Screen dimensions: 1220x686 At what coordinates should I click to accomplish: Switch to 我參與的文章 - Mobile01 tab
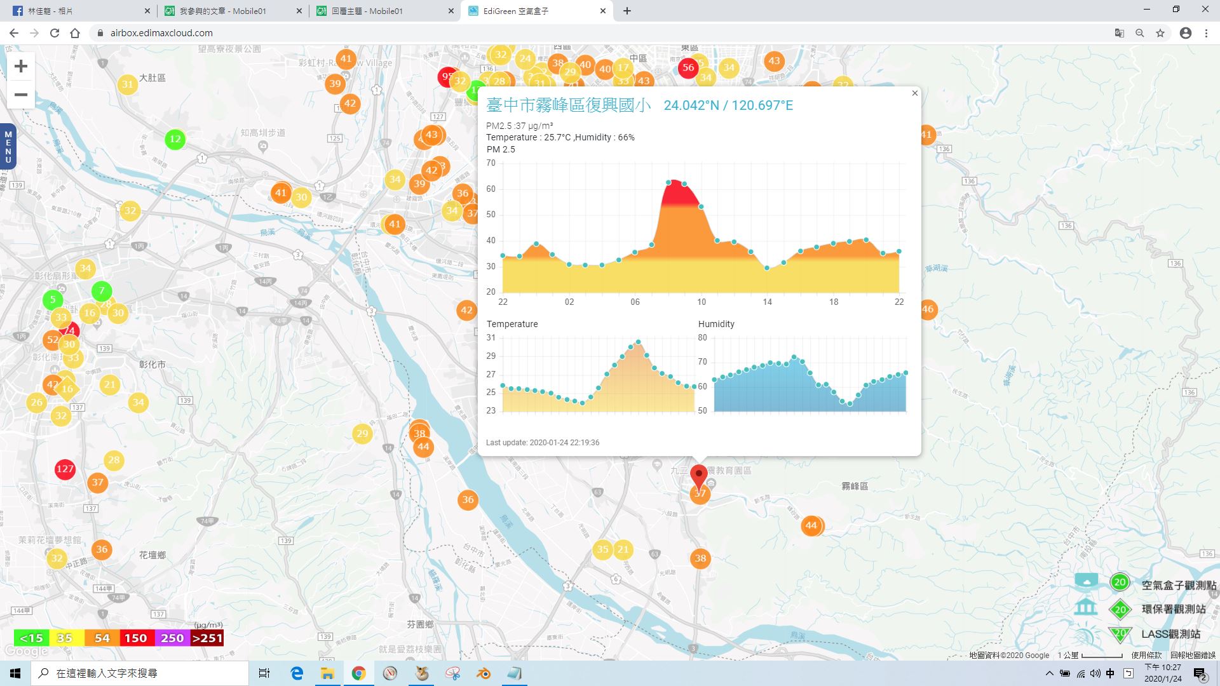[x=232, y=11]
